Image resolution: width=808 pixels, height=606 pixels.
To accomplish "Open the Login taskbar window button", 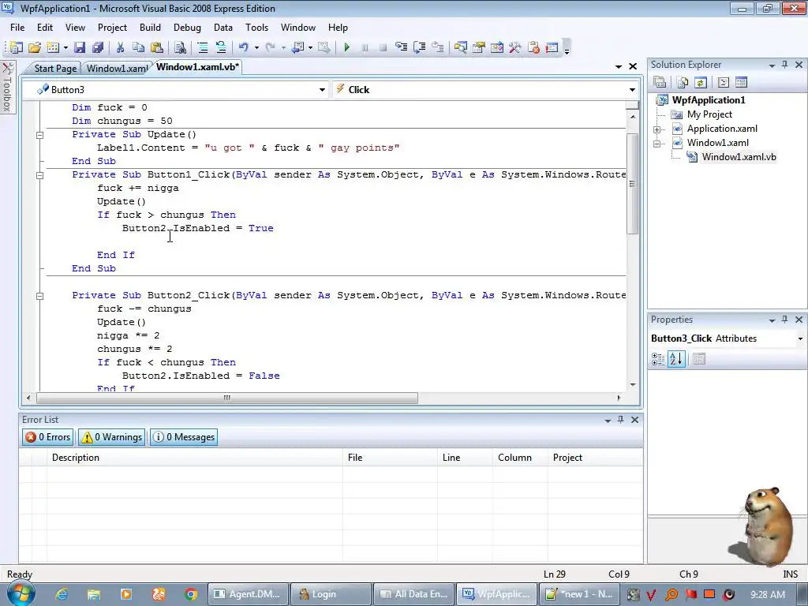I will [331, 594].
